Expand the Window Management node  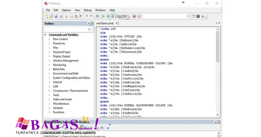[x=49, y=61]
